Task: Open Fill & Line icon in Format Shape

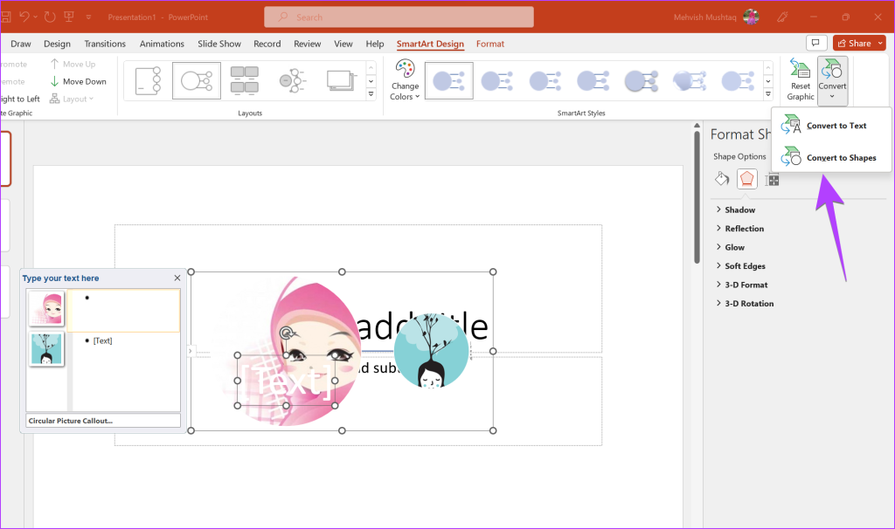Action: (x=722, y=179)
